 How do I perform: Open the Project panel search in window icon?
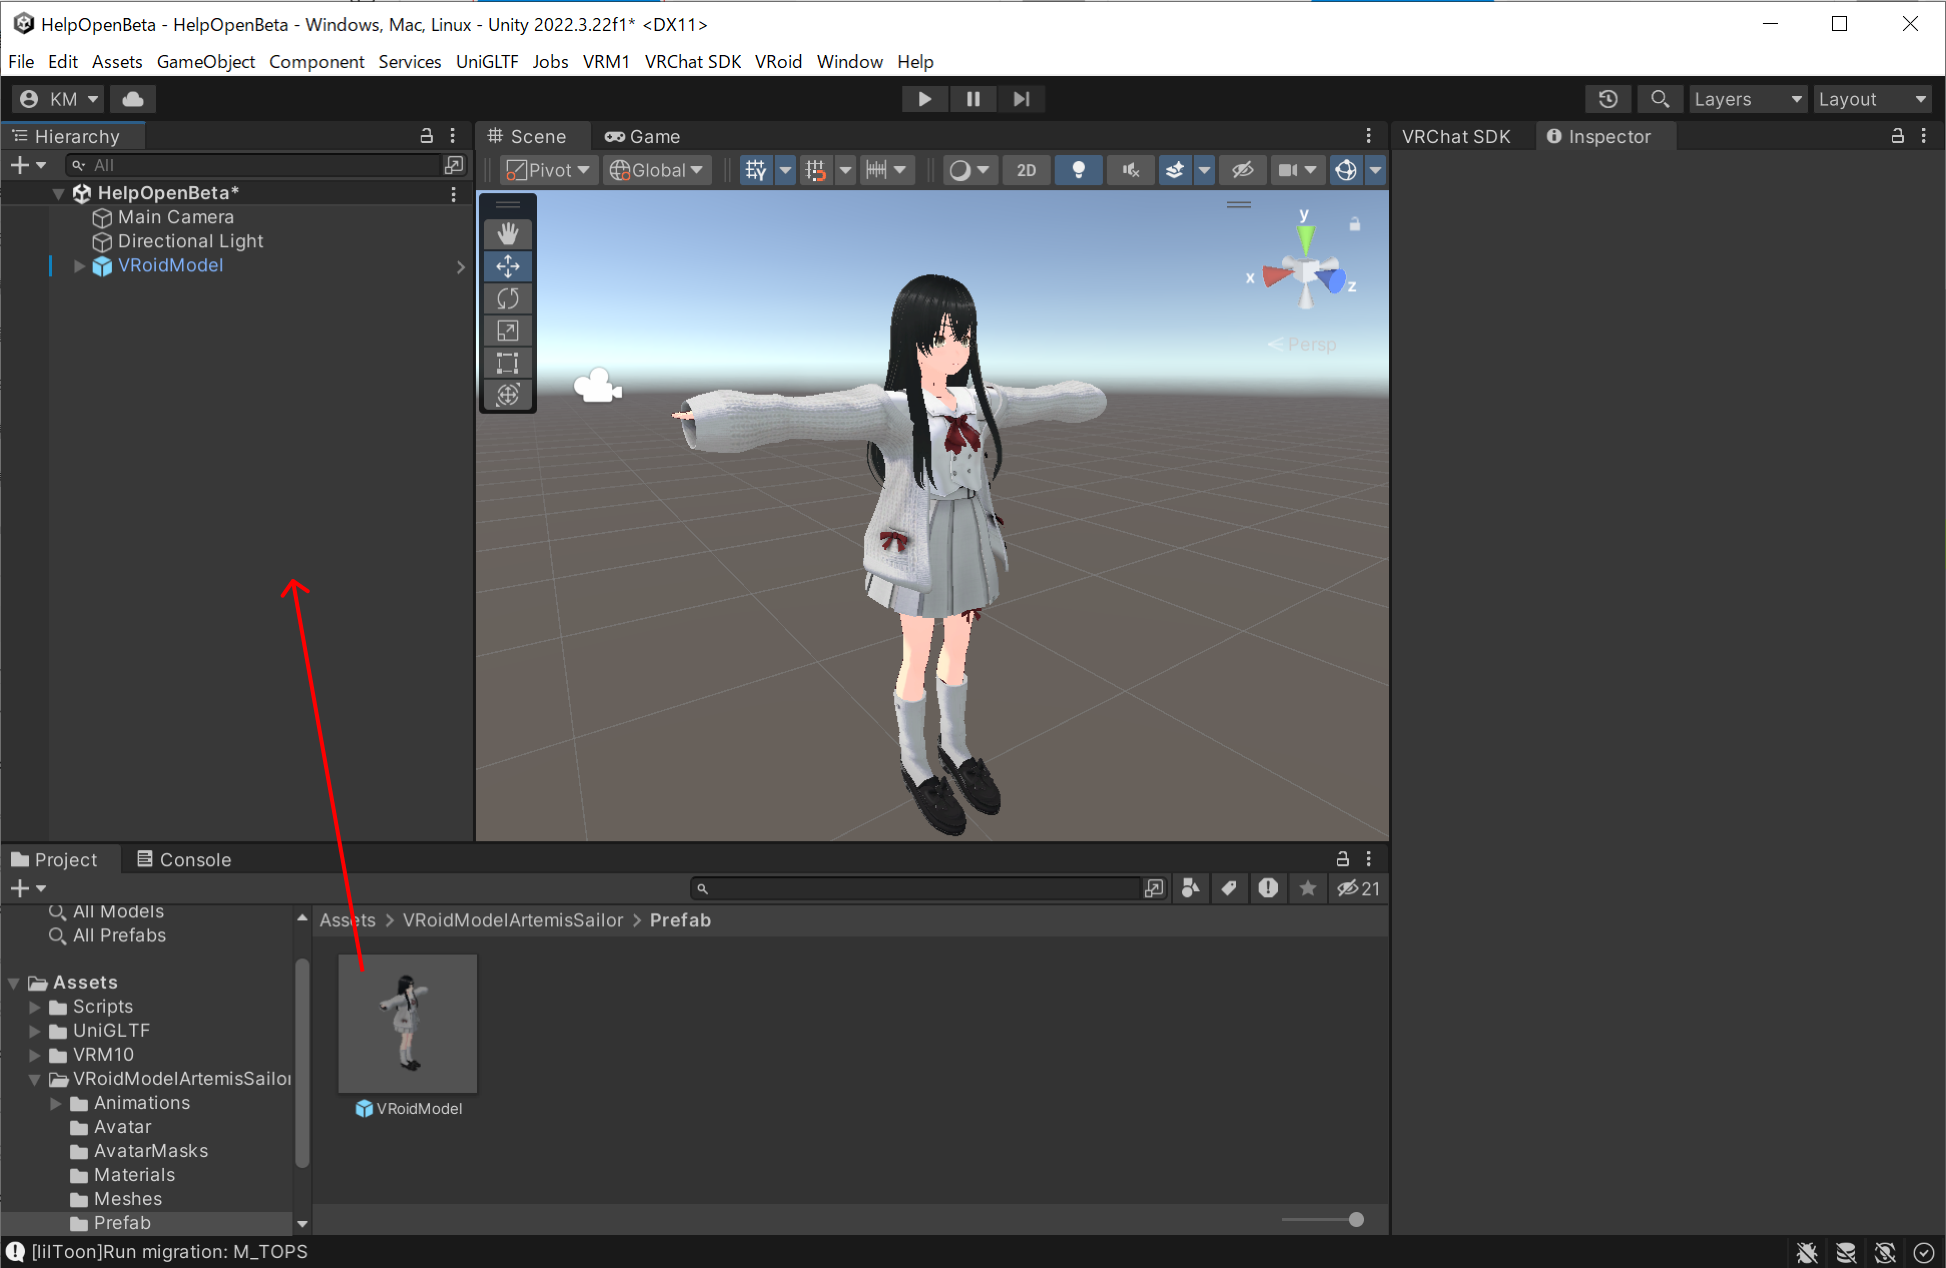[1154, 888]
